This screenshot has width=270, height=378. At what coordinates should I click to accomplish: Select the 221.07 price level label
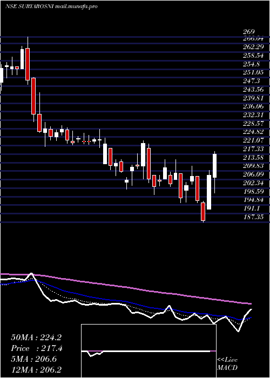tap(253, 140)
